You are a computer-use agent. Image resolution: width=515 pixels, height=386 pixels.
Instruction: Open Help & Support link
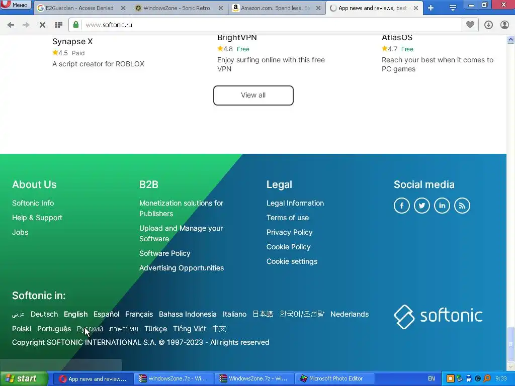pos(37,218)
